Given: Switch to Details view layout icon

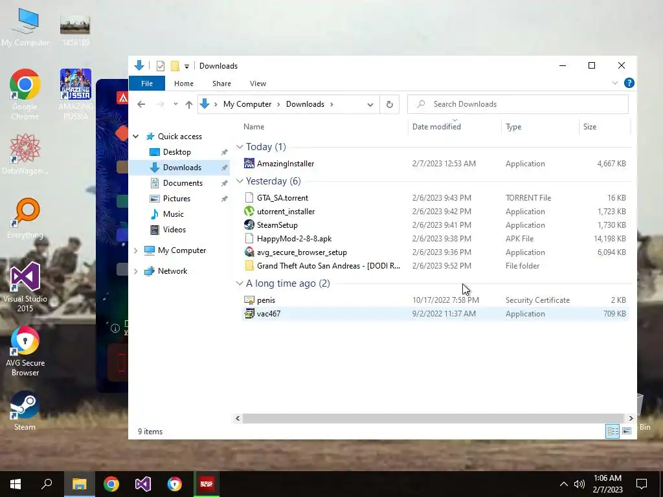Looking at the screenshot, I should 612,431.
